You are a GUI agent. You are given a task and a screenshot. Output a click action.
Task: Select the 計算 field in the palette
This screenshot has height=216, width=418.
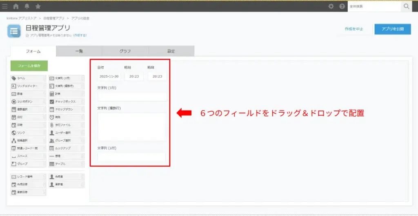point(67,94)
